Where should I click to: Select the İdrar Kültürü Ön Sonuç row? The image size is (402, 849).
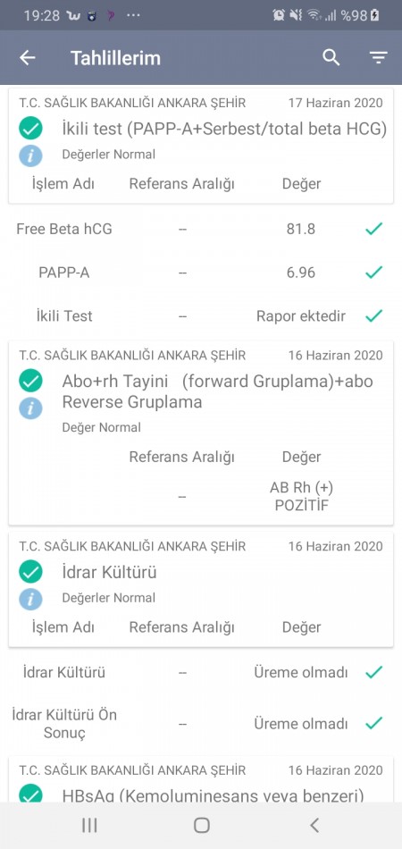pos(201,724)
